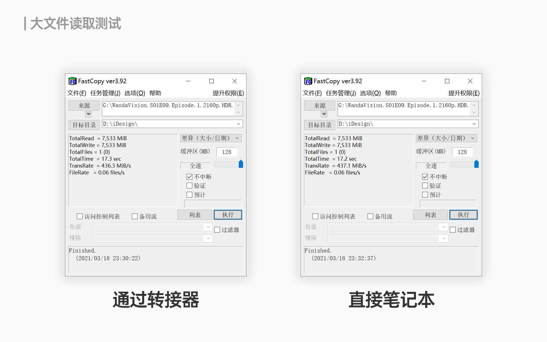Click buffer size field in right window
This screenshot has width=547, height=342.
pos(462,152)
